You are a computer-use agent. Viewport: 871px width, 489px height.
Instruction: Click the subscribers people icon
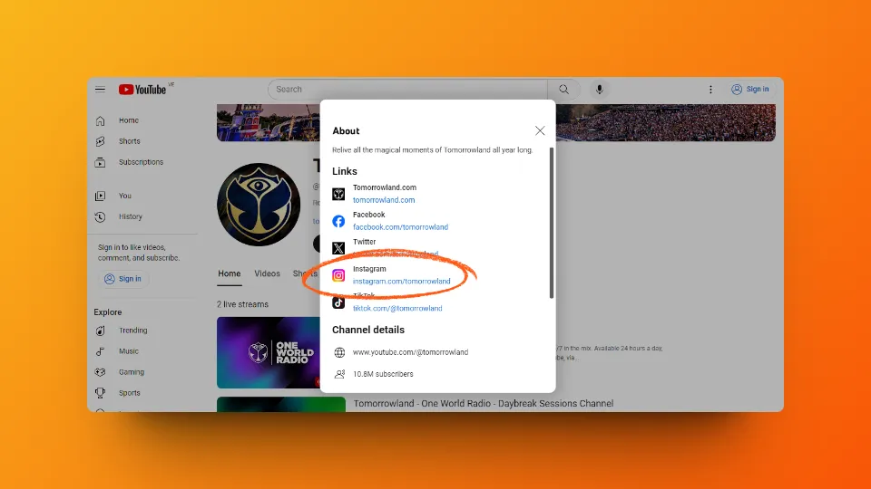(339, 374)
